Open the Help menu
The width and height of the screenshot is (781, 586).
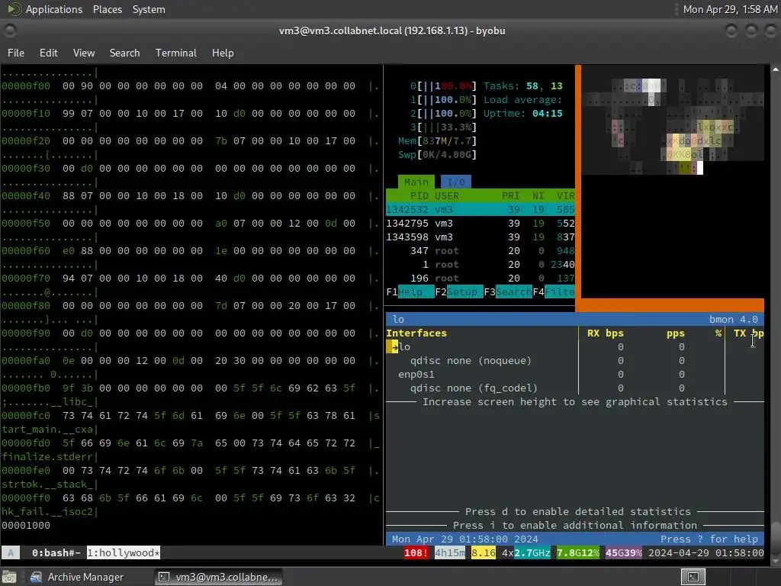(223, 53)
